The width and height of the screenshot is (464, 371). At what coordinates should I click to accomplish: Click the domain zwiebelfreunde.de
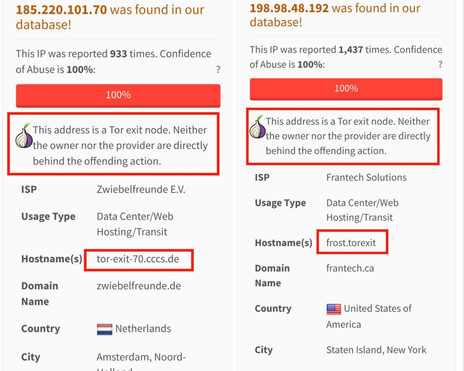tap(139, 286)
